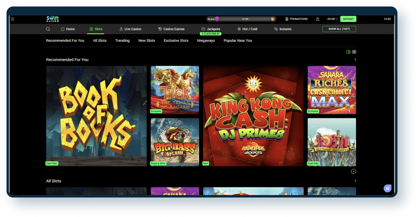This screenshot has height=217, width=417.
Task: Click the level progress bar 0/125
Action: tap(245, 19)
